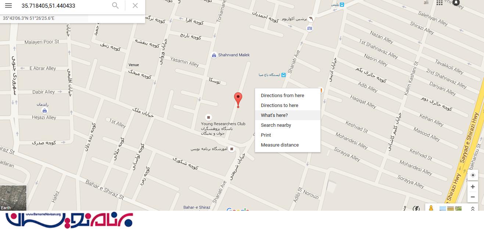This screenshot has height=229, width=484.
Task: Show my current location
Action: pos(473,175)
